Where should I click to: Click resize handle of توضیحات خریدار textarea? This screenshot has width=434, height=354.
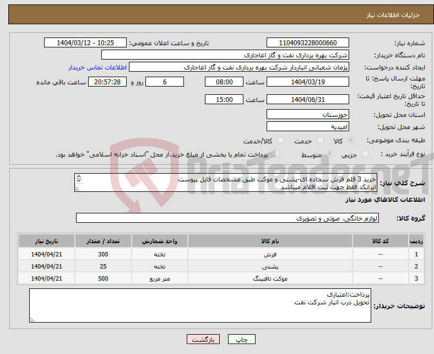[32, 319]
